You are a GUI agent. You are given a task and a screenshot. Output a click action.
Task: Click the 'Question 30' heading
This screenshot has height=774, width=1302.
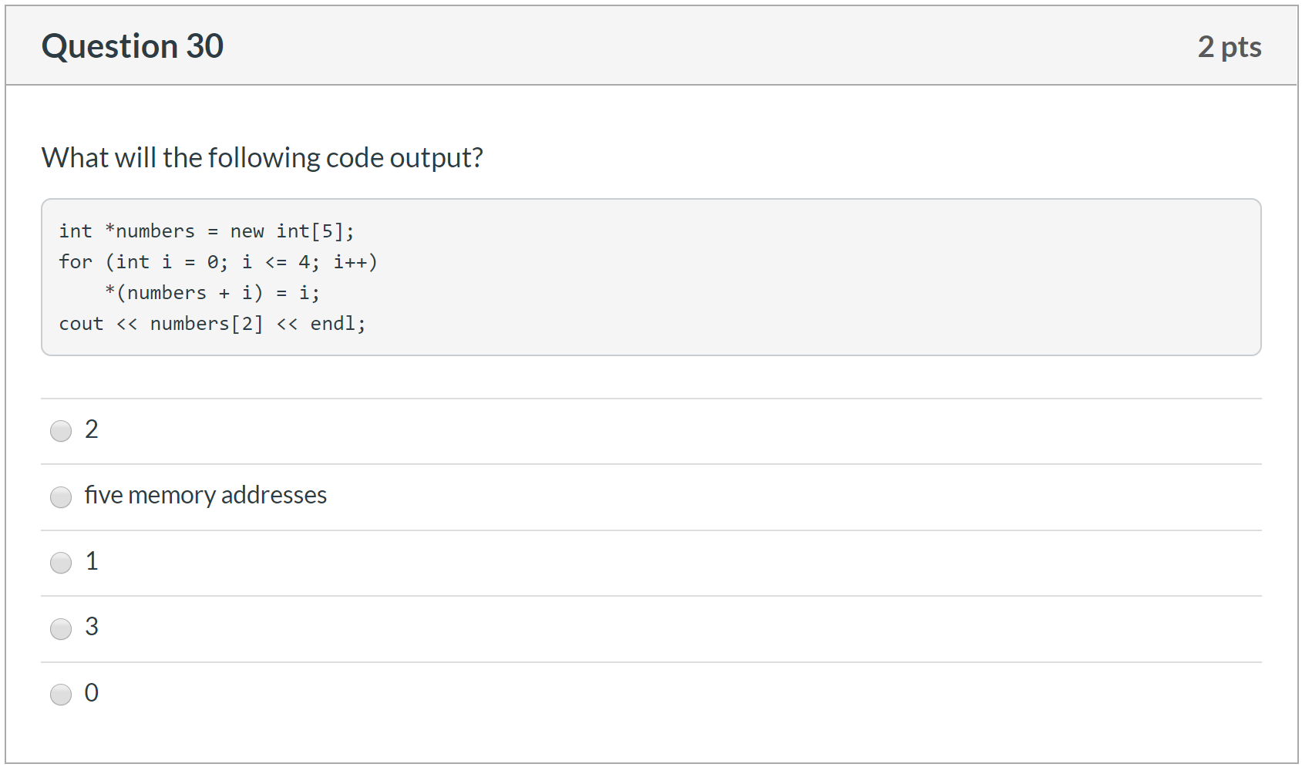pos(133,46)
